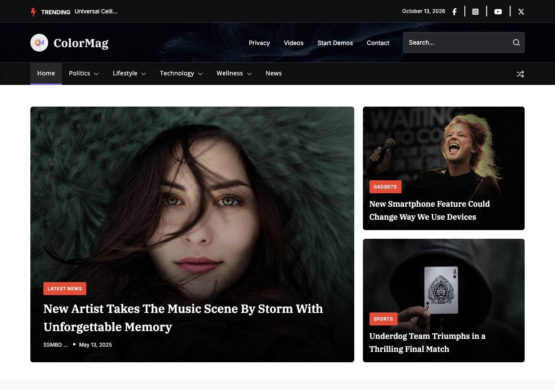Image resolution: width=555 pixels, height=390 pixels.
Task: Open the YouTube social icon
Action: pyautogui.click(x=498, y=12)
